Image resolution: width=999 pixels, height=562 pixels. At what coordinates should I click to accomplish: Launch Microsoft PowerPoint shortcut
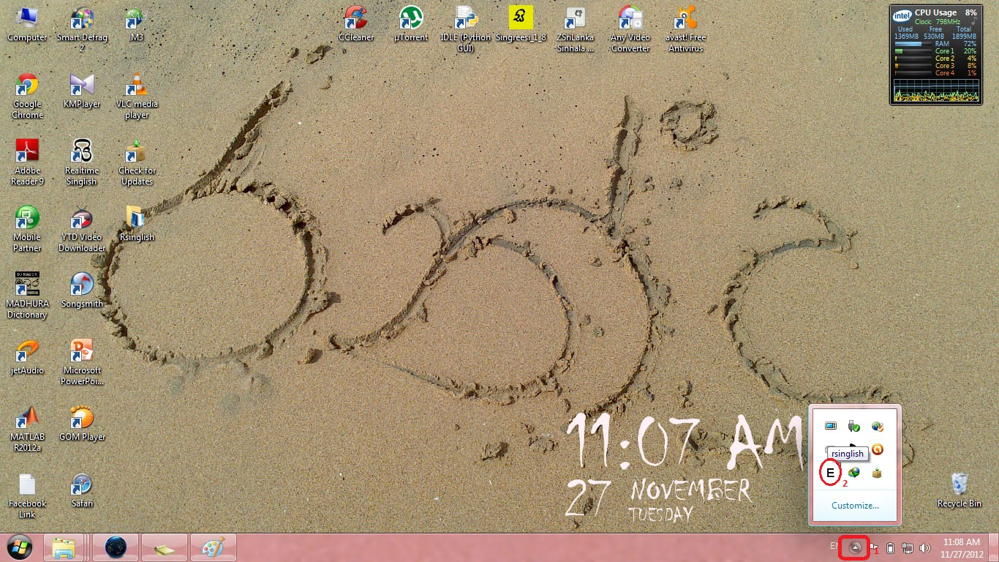pos(82,363)
